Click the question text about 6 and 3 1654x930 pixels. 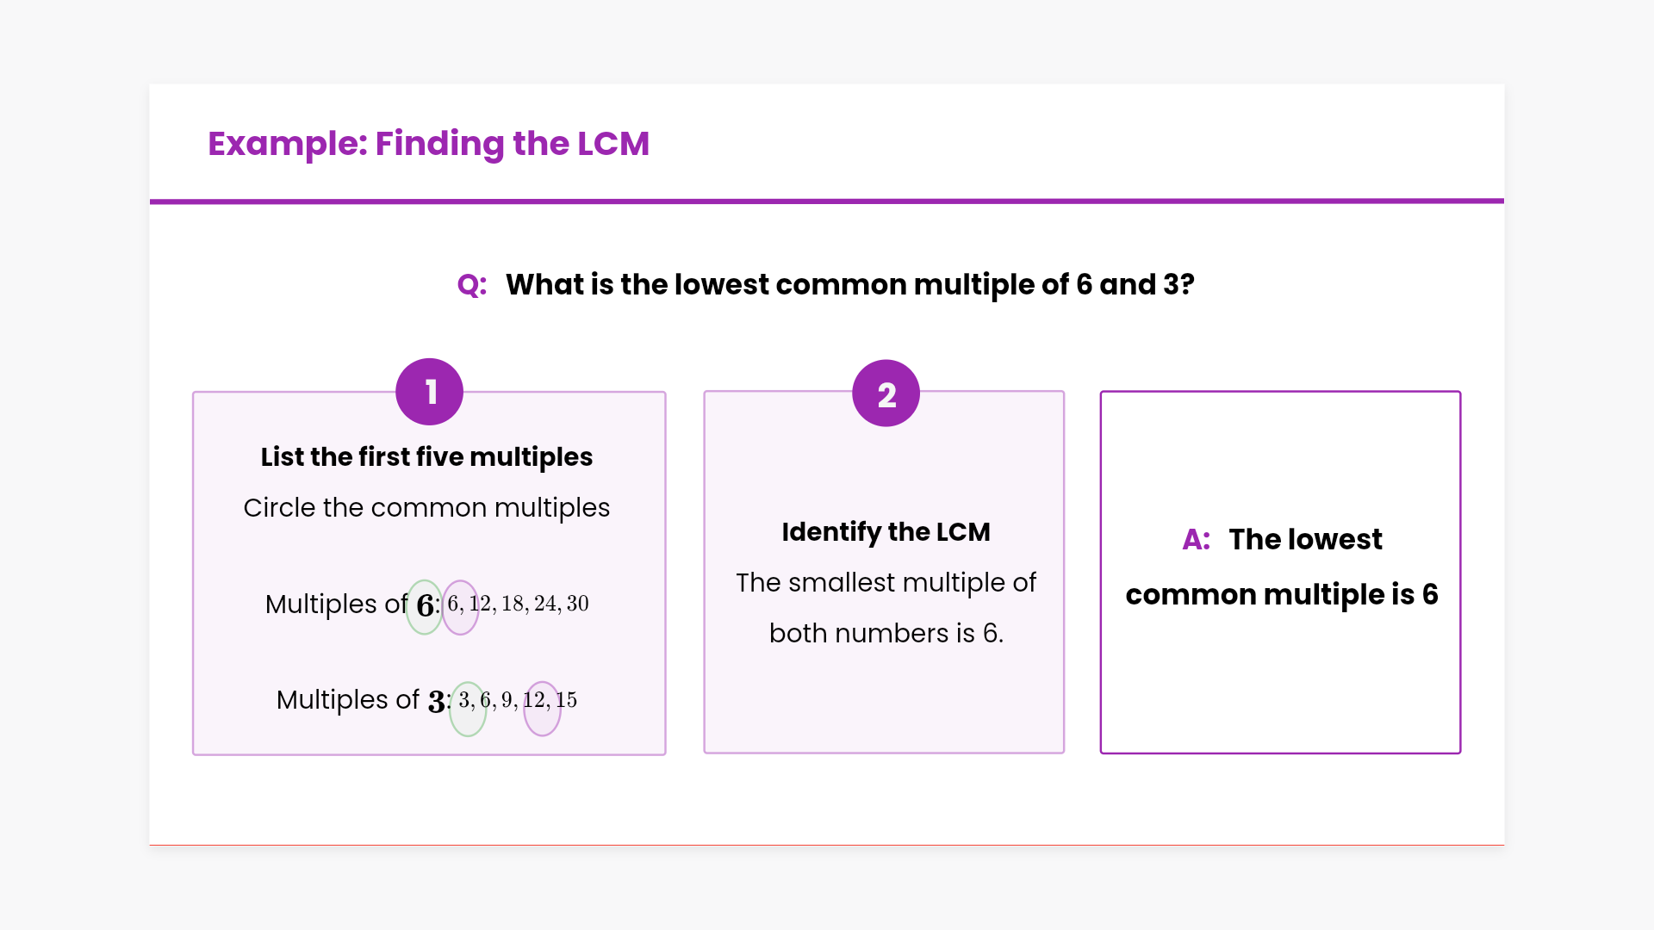point(849,285)
